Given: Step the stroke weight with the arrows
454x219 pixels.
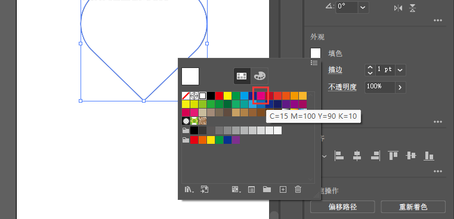Looking at the screenshot, I should pos(370,70).
